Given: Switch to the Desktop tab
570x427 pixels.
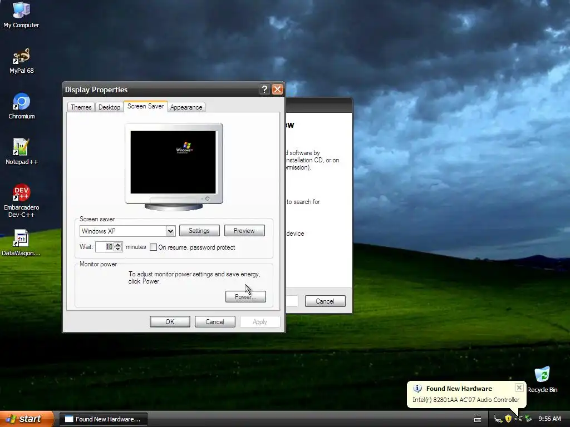Looking at the screenshot, I should (110, 107).
